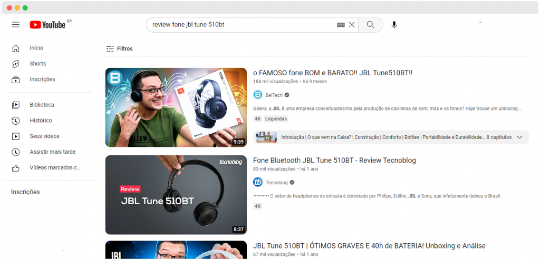The width and height of the screenshot is (540, 260).
Task: Open the virtual keyboard icon in search box
Action: [341, 25]
